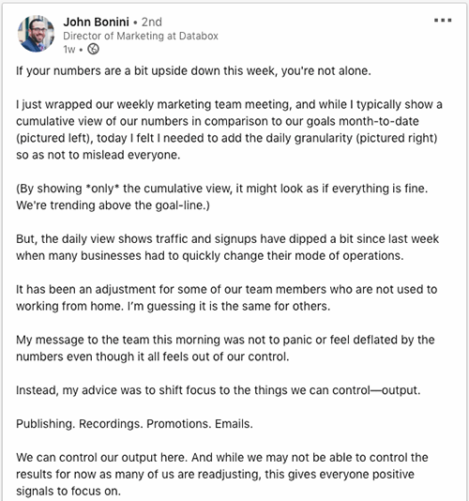Click the globe public visibility icon
Screen dimensions: 469x501
(93, 49)
